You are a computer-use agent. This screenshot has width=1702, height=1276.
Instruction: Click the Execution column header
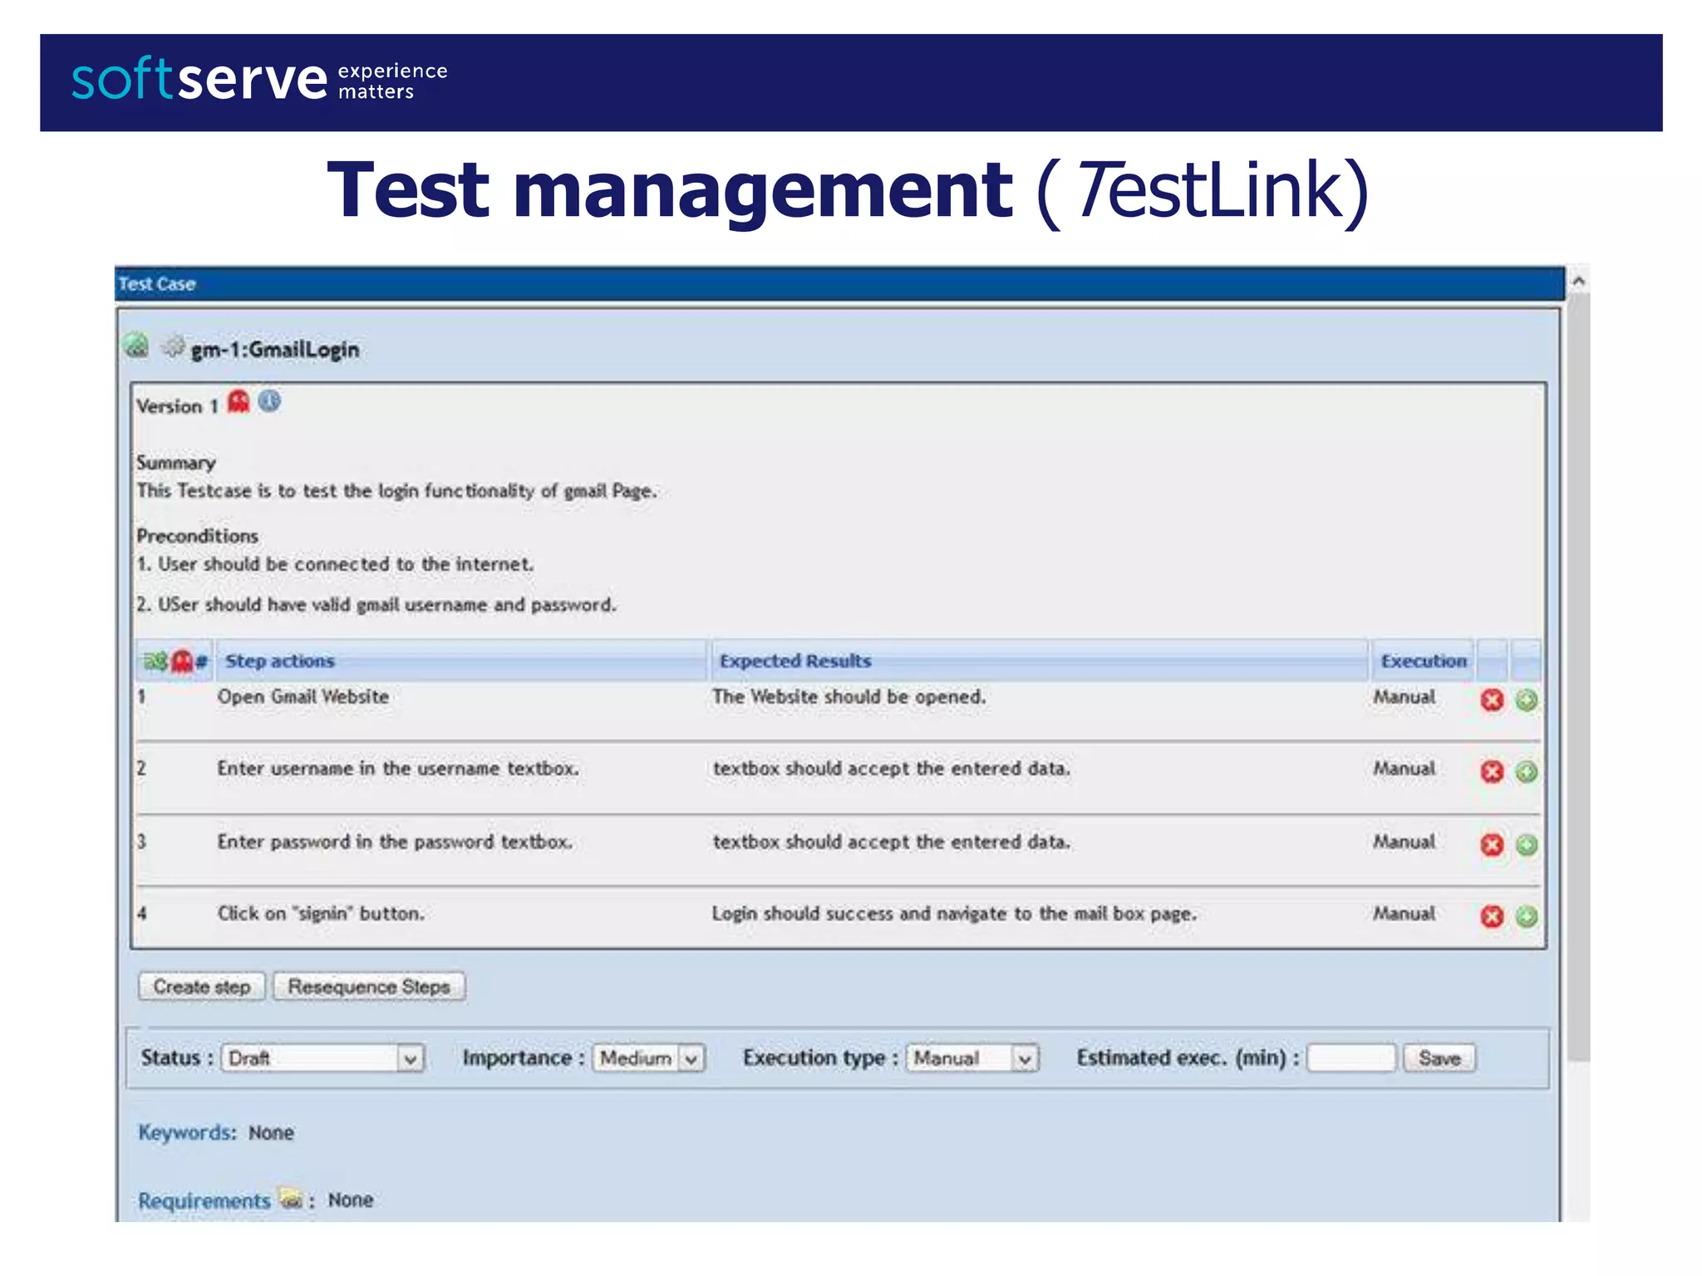tap(1423, 661)
